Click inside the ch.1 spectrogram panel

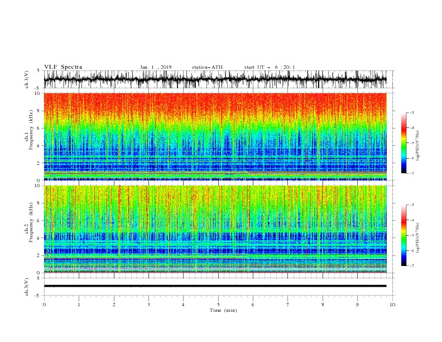pos(215,136)
